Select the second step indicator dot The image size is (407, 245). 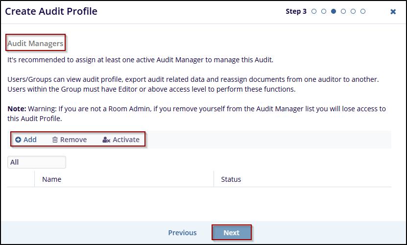(324, 11)
